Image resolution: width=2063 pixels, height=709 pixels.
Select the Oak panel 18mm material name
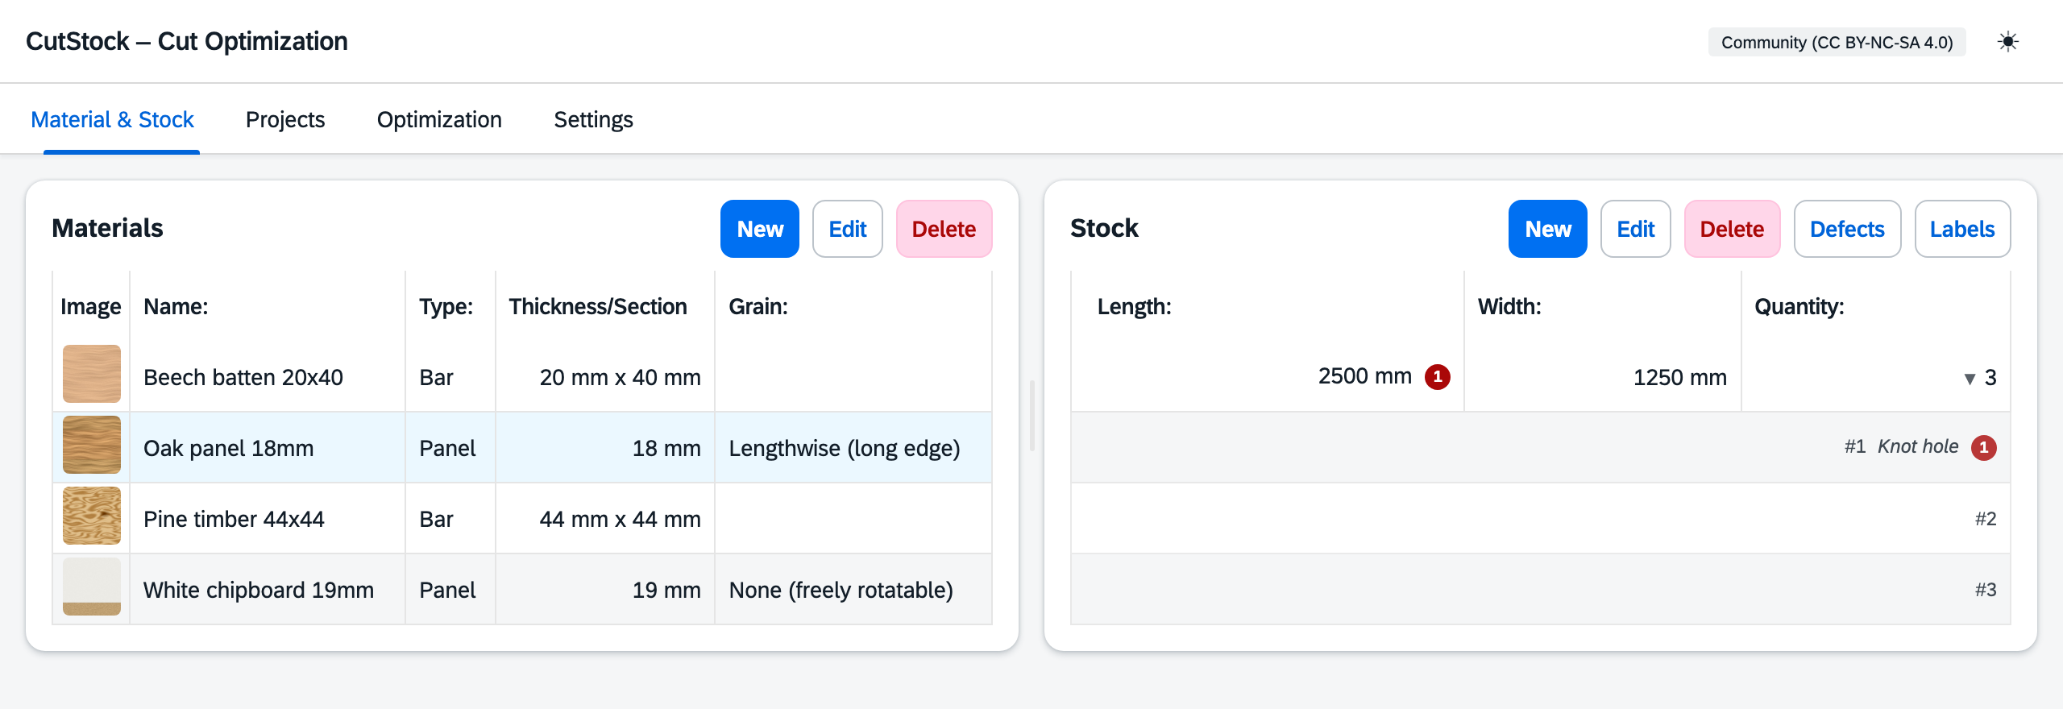tap(229, 448)
